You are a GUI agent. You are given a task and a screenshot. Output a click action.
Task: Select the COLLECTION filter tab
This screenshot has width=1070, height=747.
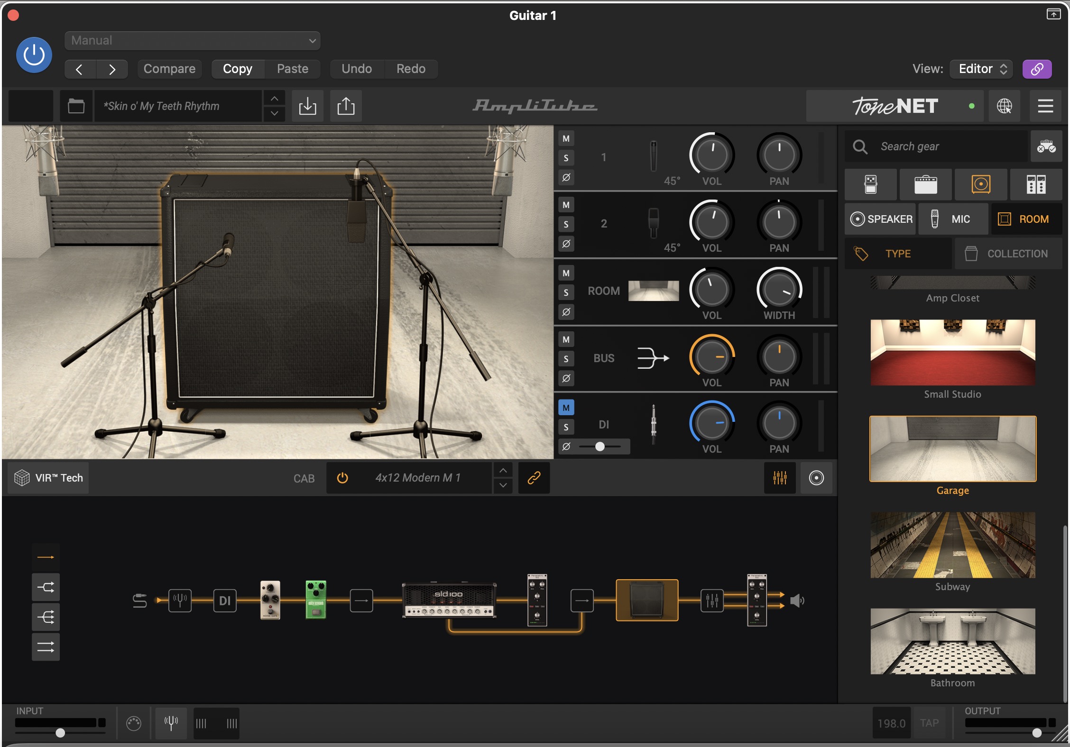(x=1008, y=254)
